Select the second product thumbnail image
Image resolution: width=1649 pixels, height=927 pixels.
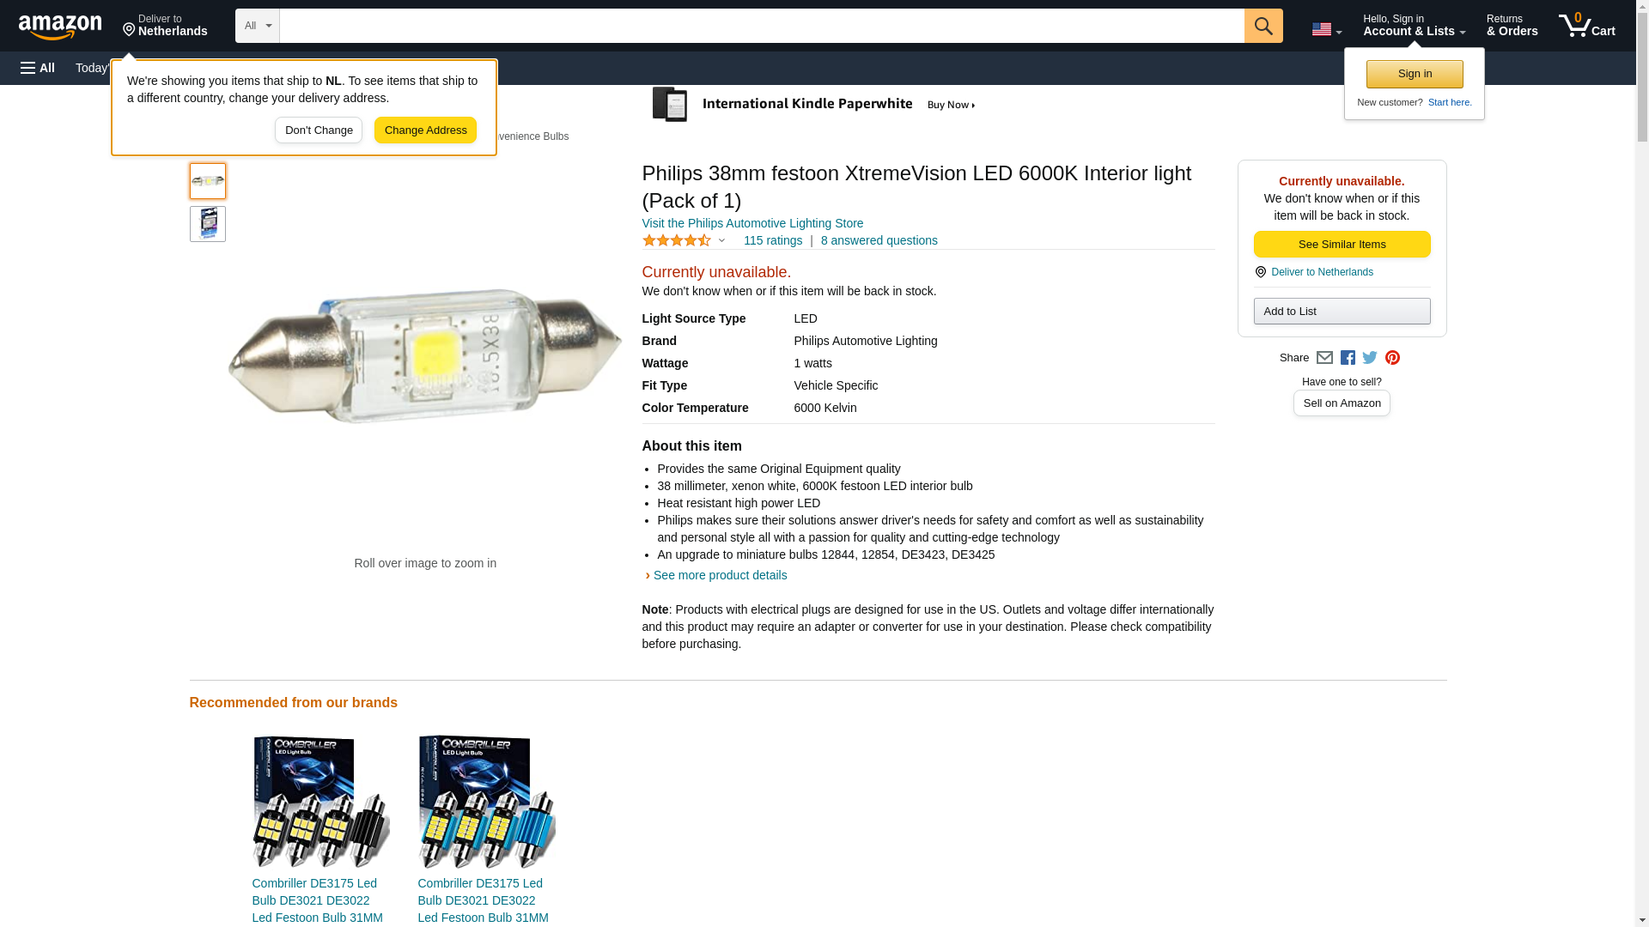208,224
